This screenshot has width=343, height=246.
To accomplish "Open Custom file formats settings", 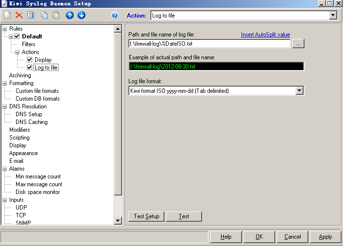I will (37, 91).
